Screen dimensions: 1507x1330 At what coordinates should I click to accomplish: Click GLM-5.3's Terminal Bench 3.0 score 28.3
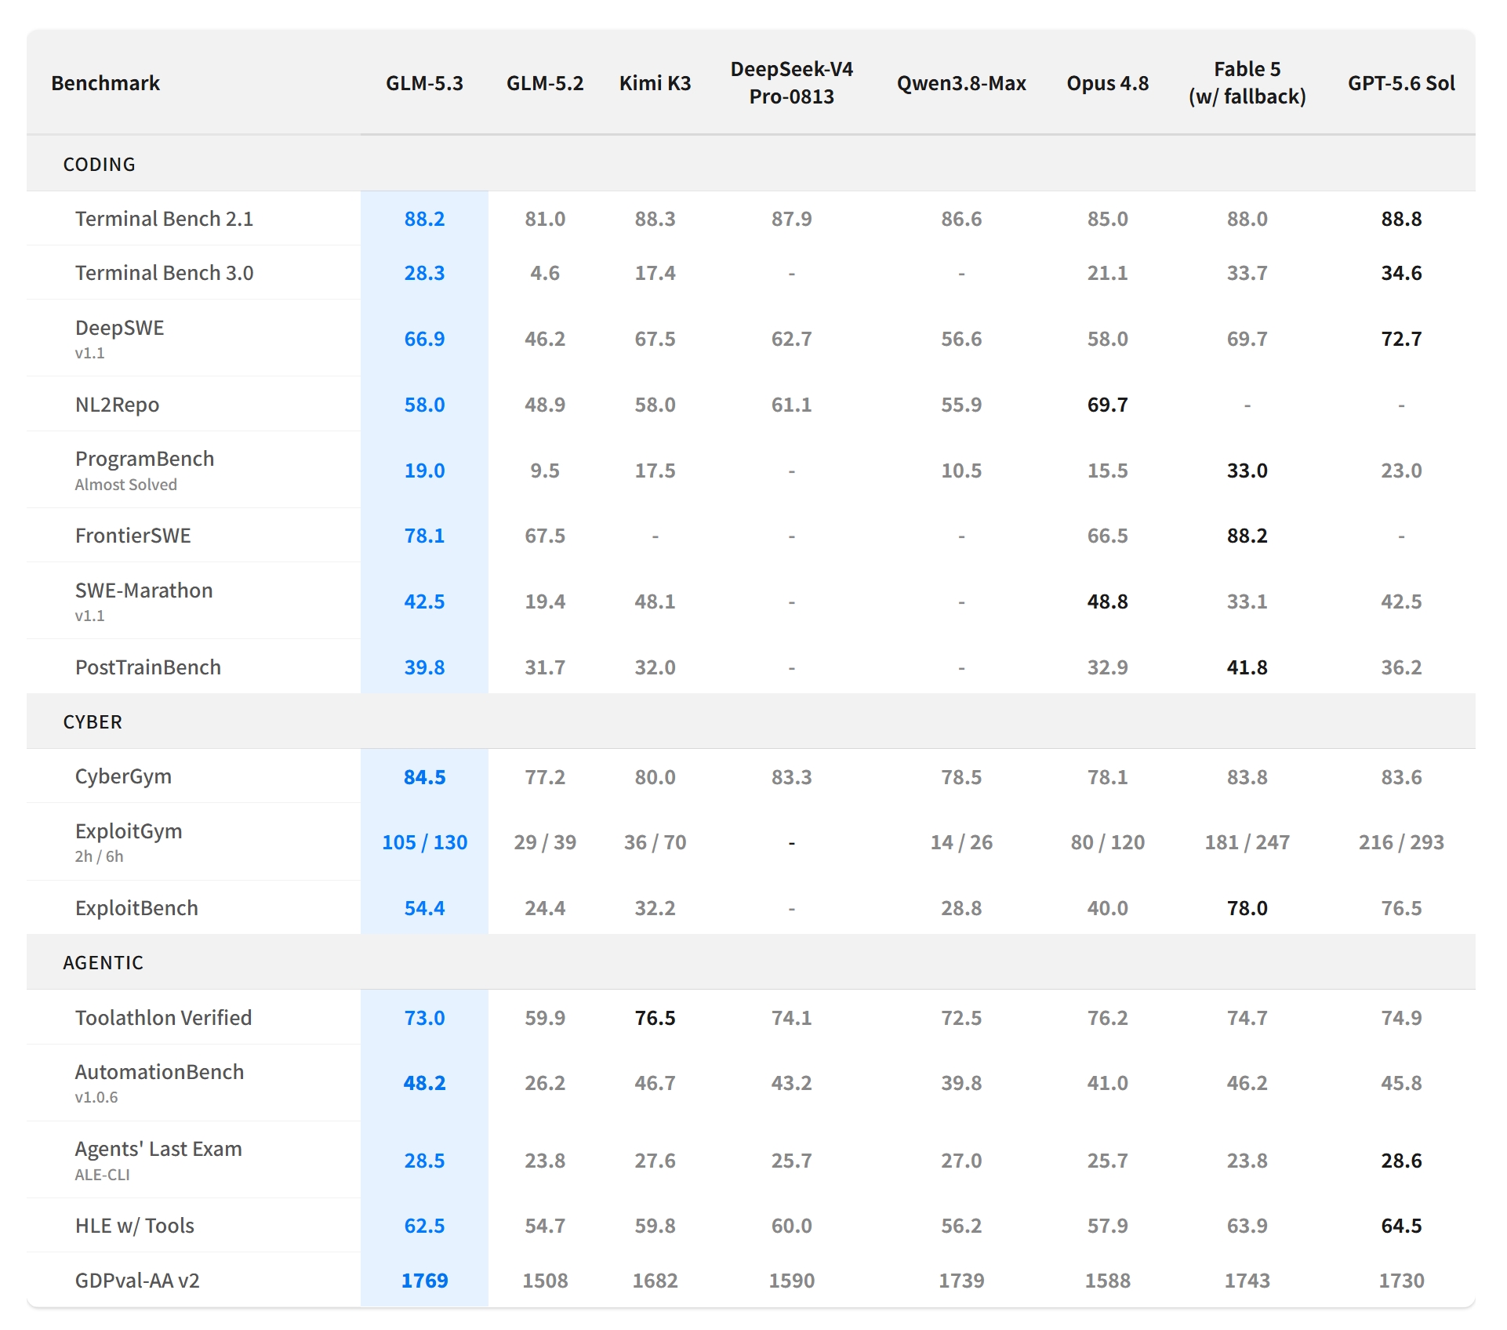pos(424,273)
